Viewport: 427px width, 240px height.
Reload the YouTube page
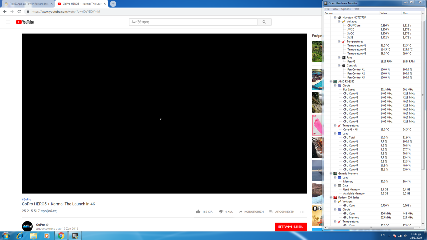click(x=19, y=11)
